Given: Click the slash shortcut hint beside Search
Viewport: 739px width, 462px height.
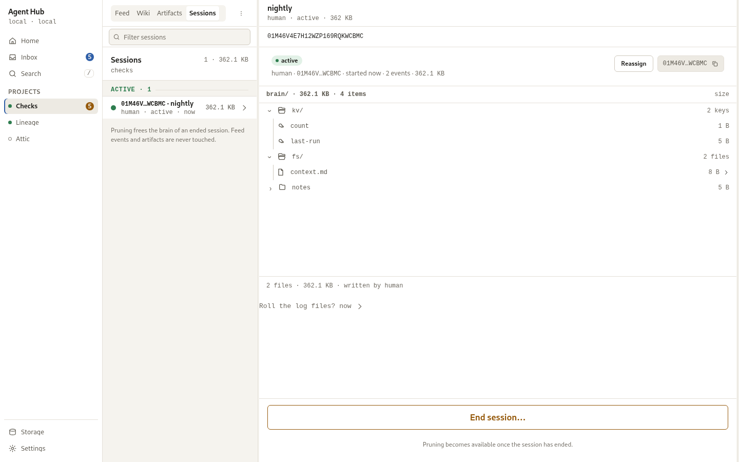Looking at the screenshot, I should coord(89,73).
